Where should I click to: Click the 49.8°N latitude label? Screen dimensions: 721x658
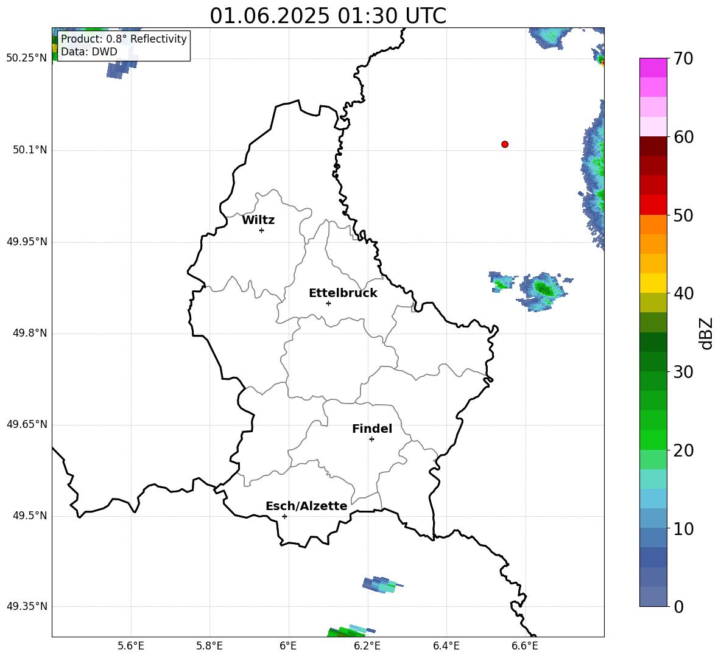[30, 333]
